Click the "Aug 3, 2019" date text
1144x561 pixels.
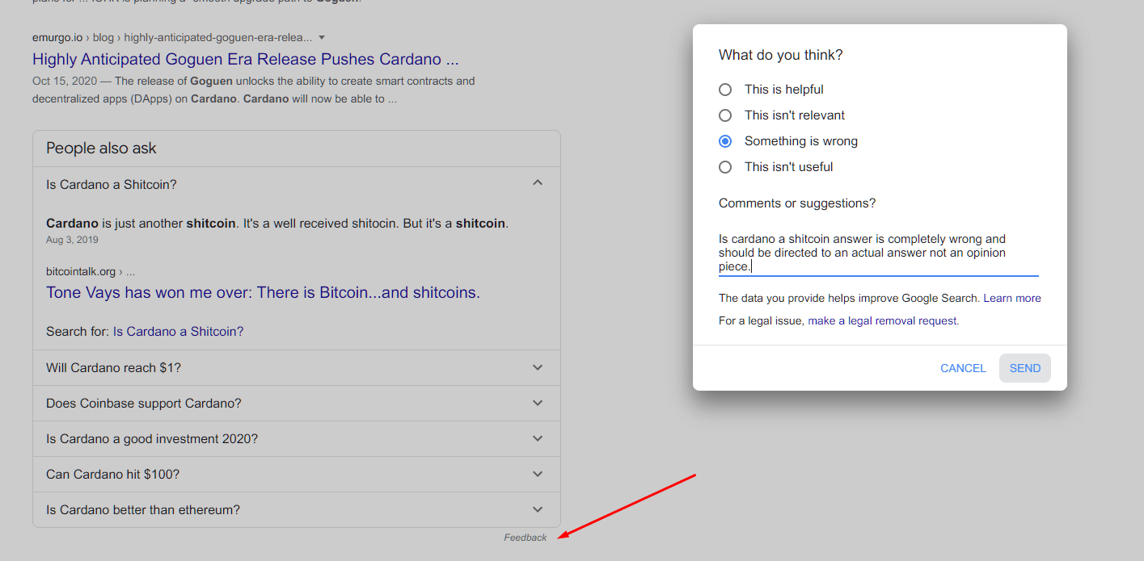point(72,240)
